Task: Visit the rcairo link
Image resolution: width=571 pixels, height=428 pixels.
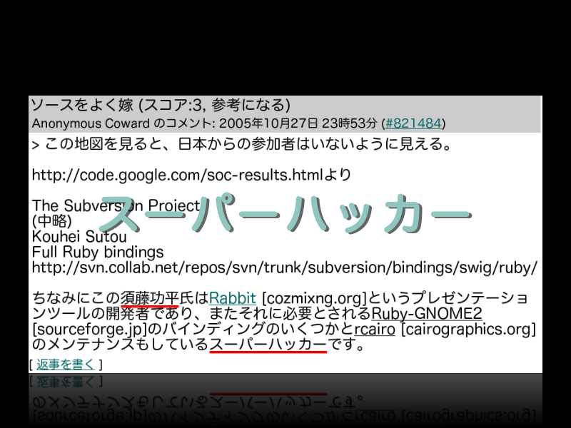Action: click(375, 329)
